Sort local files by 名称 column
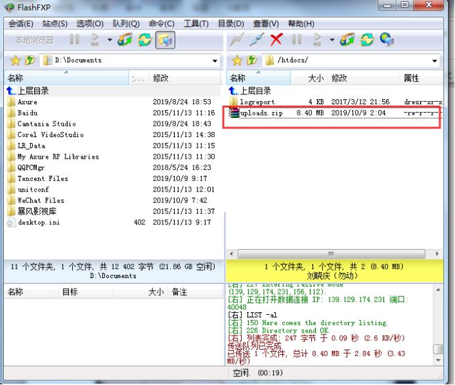 [66, 77]
